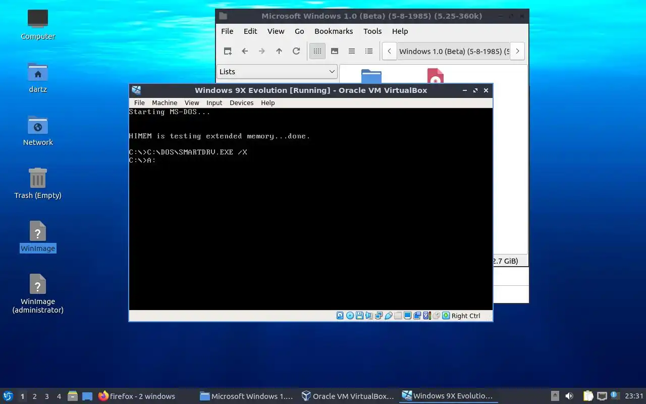The height and width of the screenshot is (404, 646).
Task: Click the Microsoft Windows 1... taskbar button
Action: point(247,396)
